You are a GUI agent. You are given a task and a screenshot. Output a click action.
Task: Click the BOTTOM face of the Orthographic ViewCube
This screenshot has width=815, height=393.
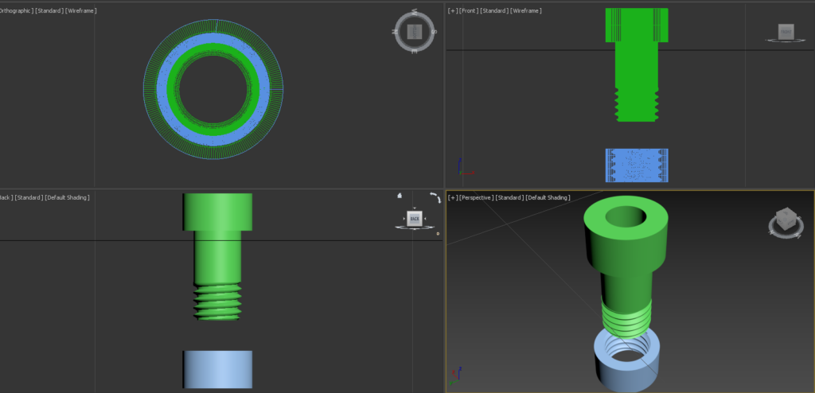click(x=414, y=32)
